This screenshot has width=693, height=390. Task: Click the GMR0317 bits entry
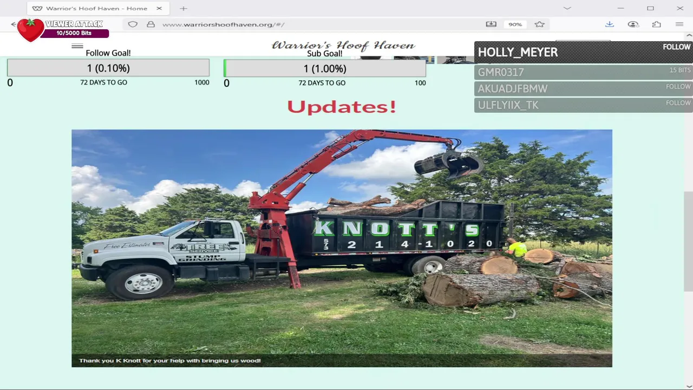(x=584, y=72)
